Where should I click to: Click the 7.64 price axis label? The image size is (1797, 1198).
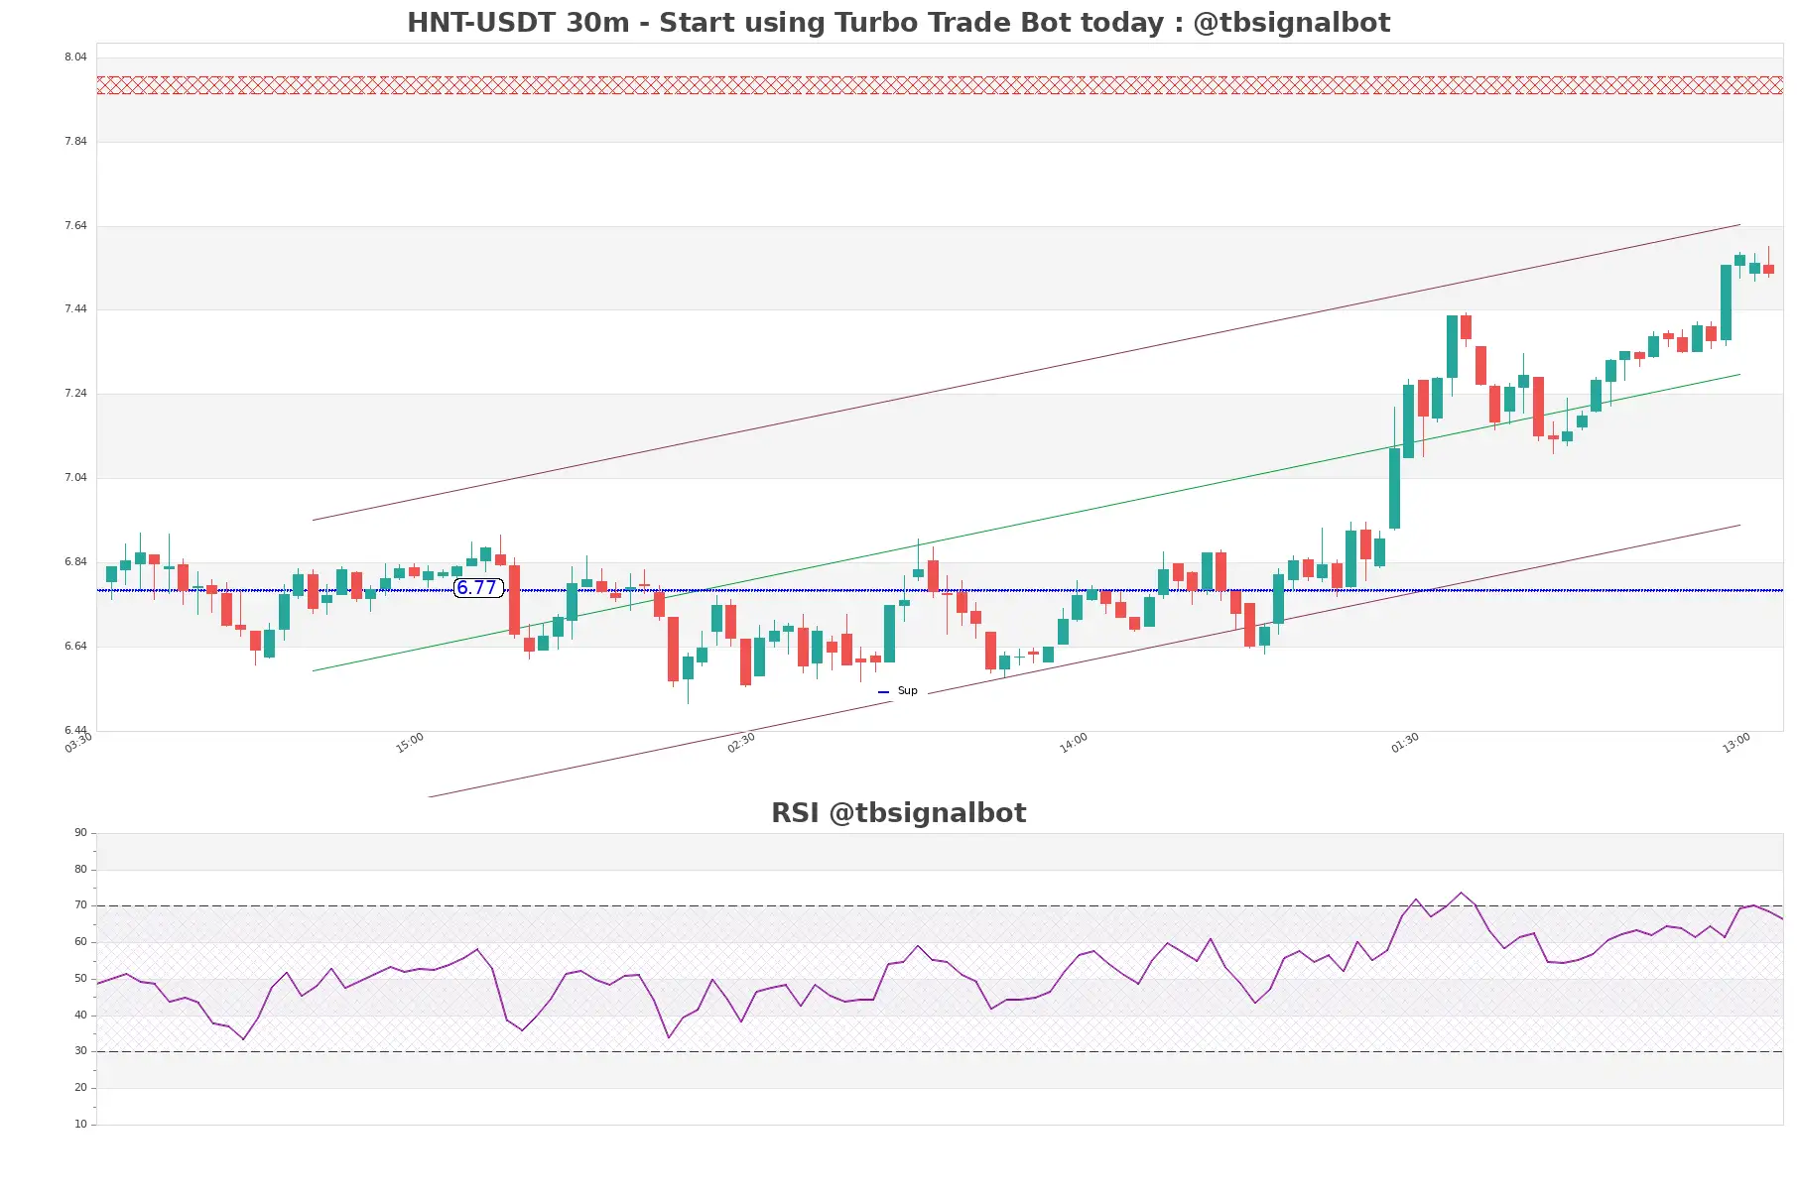pyautogui.click(x=75, y=226)
